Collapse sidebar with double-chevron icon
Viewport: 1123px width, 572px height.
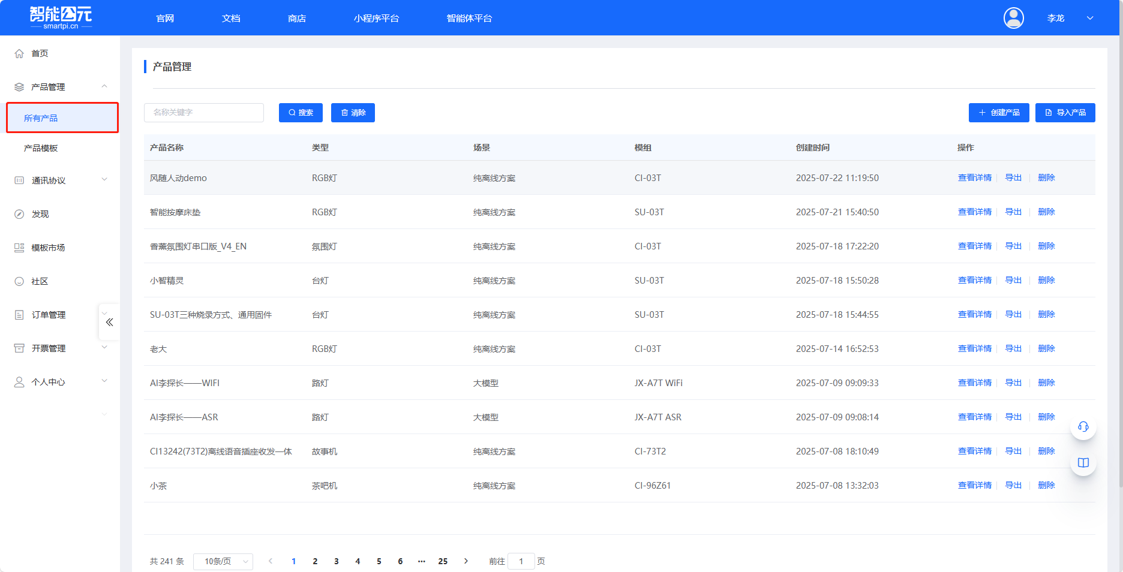(x=109, y=322)
